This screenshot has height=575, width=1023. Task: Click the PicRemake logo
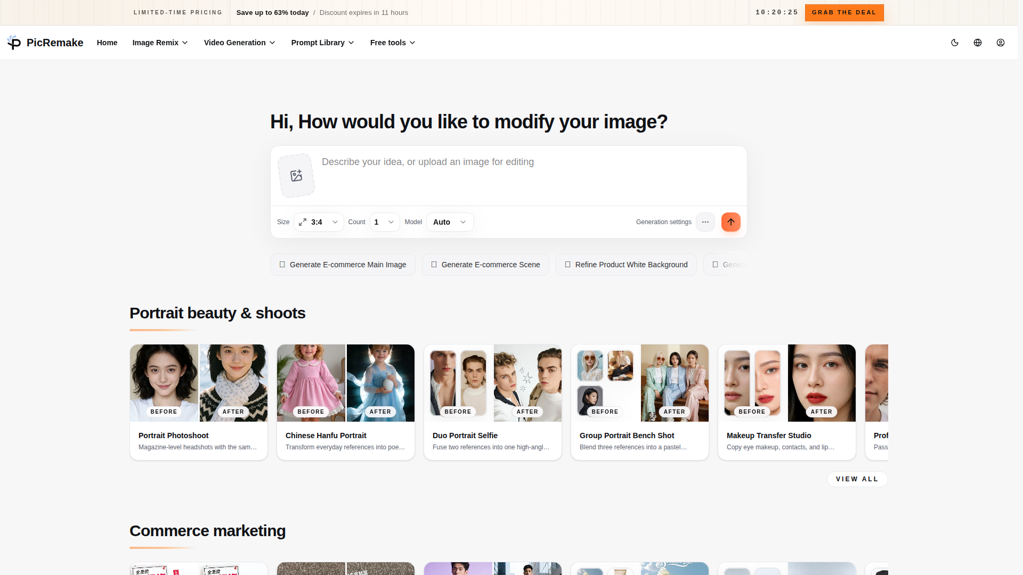(45, 43)
